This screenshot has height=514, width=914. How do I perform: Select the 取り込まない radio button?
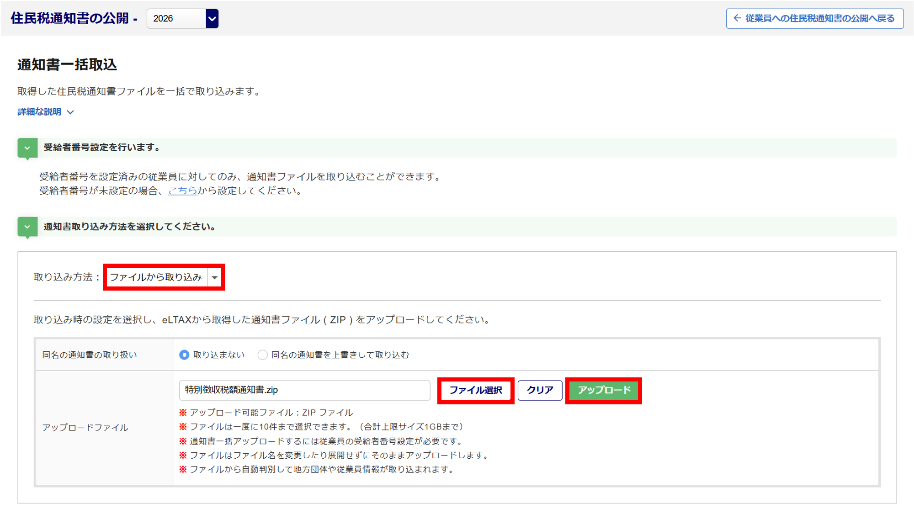coord(184,355)
